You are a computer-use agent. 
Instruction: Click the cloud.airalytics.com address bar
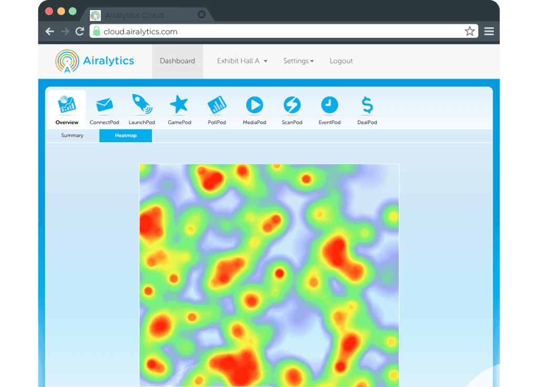tap(284, 31)
